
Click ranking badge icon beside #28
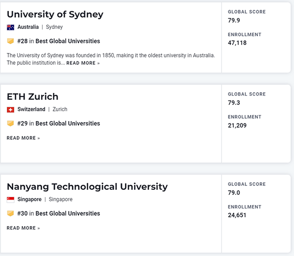(x=10, y=41)
